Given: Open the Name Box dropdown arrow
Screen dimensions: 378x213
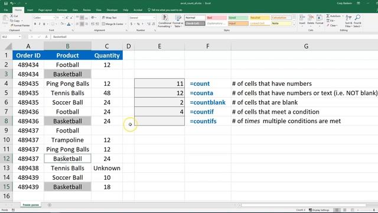Looking at the screenshot, I should coord(19,37).
